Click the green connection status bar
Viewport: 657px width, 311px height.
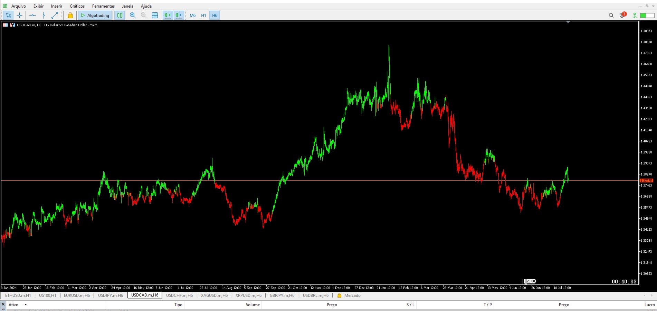coord(647,15)
